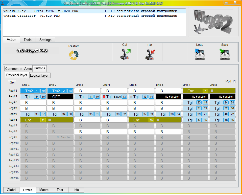This screenshot has height=195, width=242.
Task: Open the Macro tab
Action: tap(44, 190)
